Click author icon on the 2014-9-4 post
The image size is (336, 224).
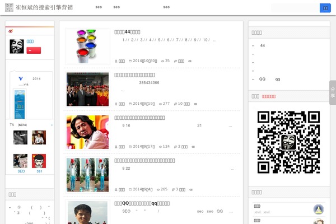pyautogui.click(x=116, y=190)
